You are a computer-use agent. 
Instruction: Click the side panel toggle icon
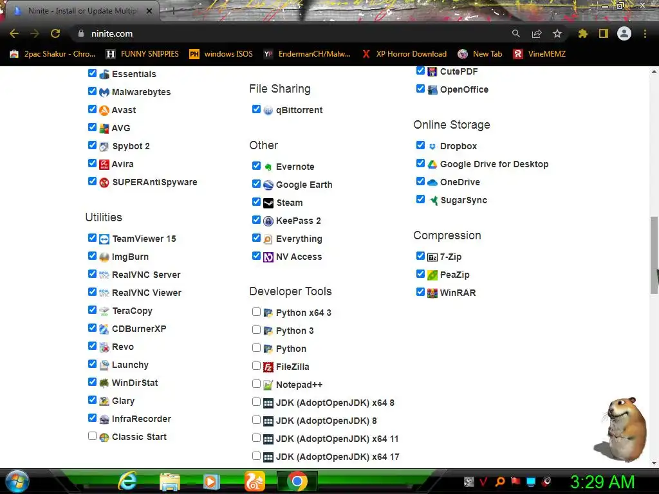[x=604, y=33]
